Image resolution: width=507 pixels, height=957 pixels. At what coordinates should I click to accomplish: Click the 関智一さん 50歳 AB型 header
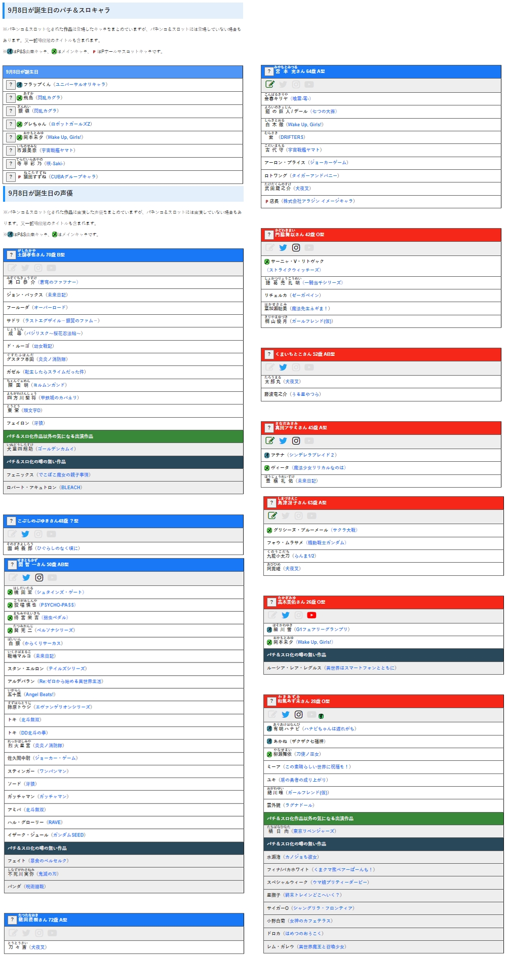coord(124,565)
